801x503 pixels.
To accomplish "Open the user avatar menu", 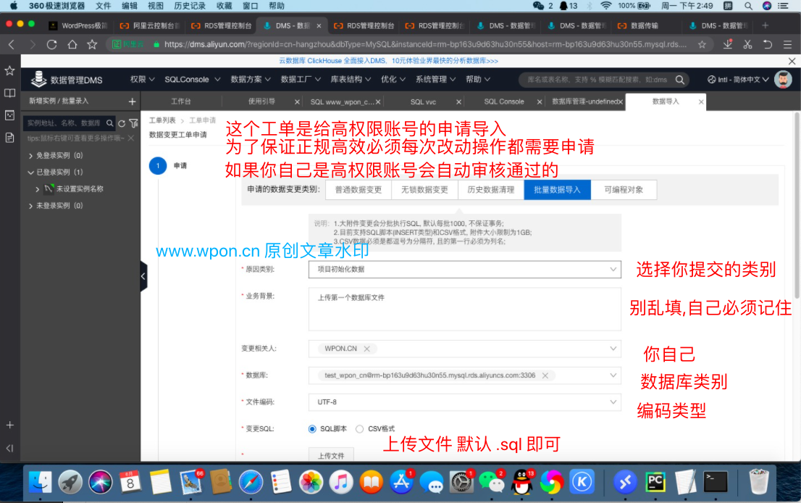I will coord(783,79).
